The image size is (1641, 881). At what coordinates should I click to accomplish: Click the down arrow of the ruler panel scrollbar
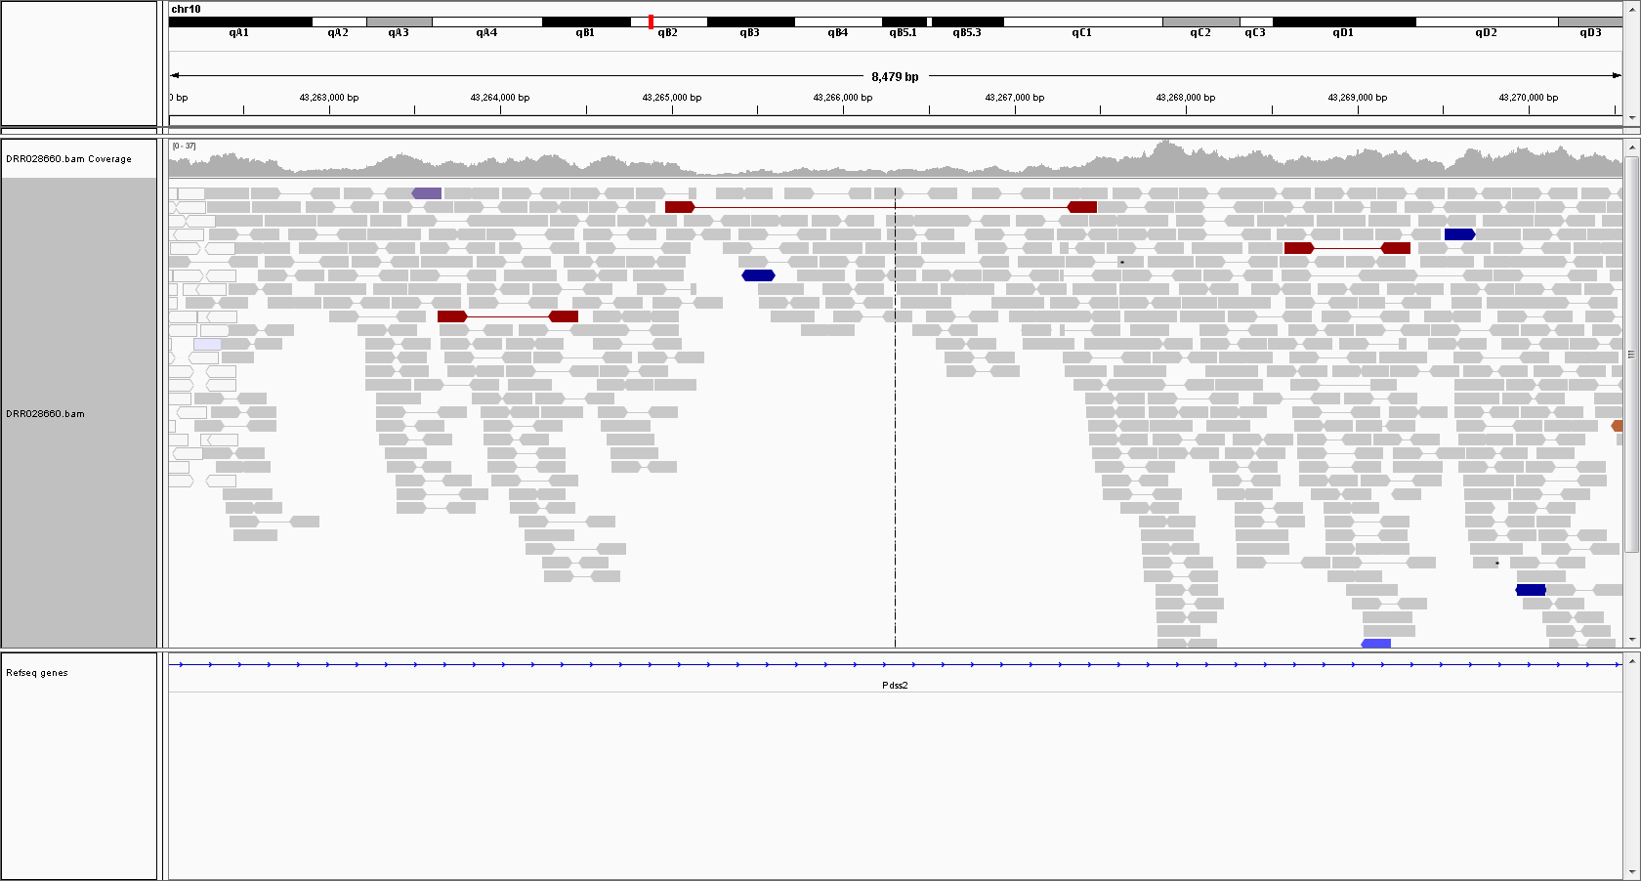point(1630,118)
